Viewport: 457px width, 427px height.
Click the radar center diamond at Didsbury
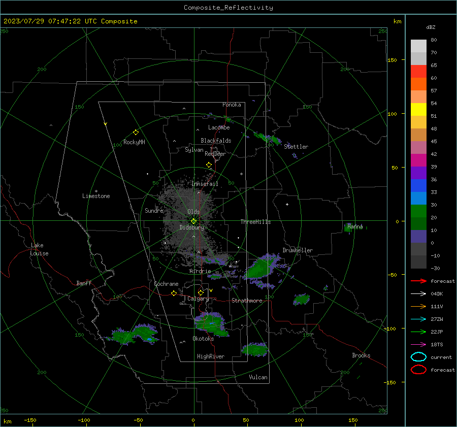pos(194,221)
